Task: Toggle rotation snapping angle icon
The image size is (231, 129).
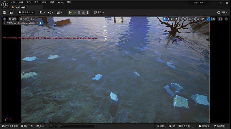Action: (199, 19)
